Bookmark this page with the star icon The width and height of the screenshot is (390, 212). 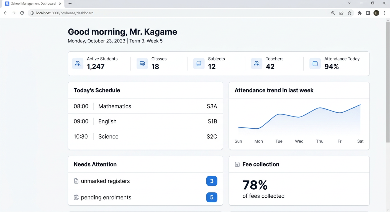(x=350, y=13)
